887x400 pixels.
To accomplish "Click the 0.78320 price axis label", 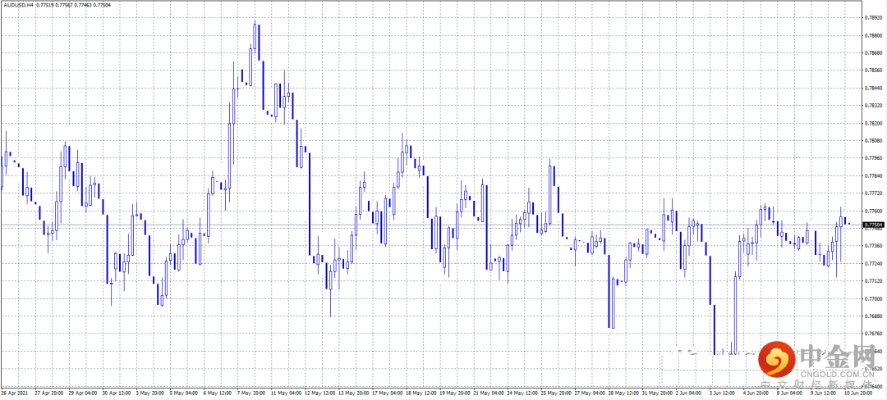I will tap(873, 106).
